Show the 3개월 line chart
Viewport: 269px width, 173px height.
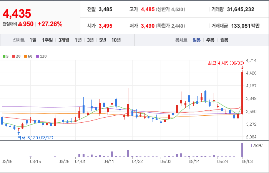pyautogui.click(x=64, y=40)
